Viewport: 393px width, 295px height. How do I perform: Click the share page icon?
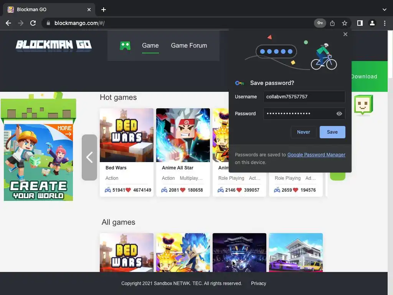click(332, 23)
